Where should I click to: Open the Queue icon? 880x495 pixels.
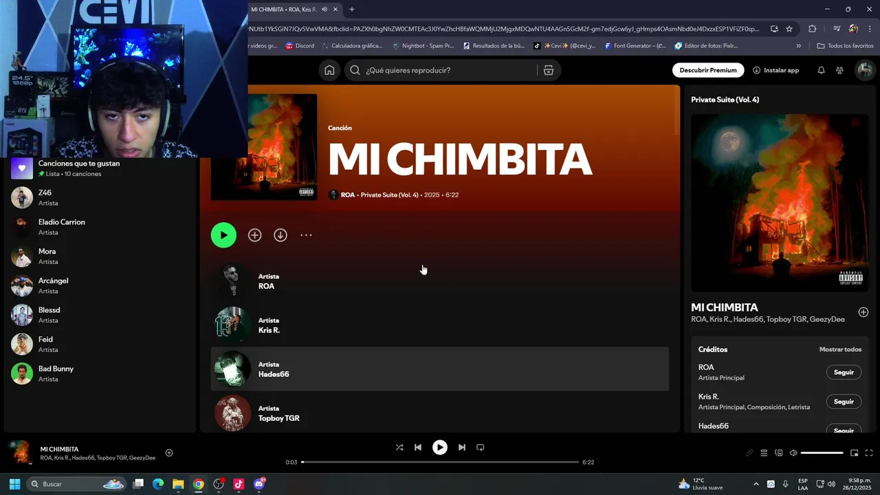(764, 453)
